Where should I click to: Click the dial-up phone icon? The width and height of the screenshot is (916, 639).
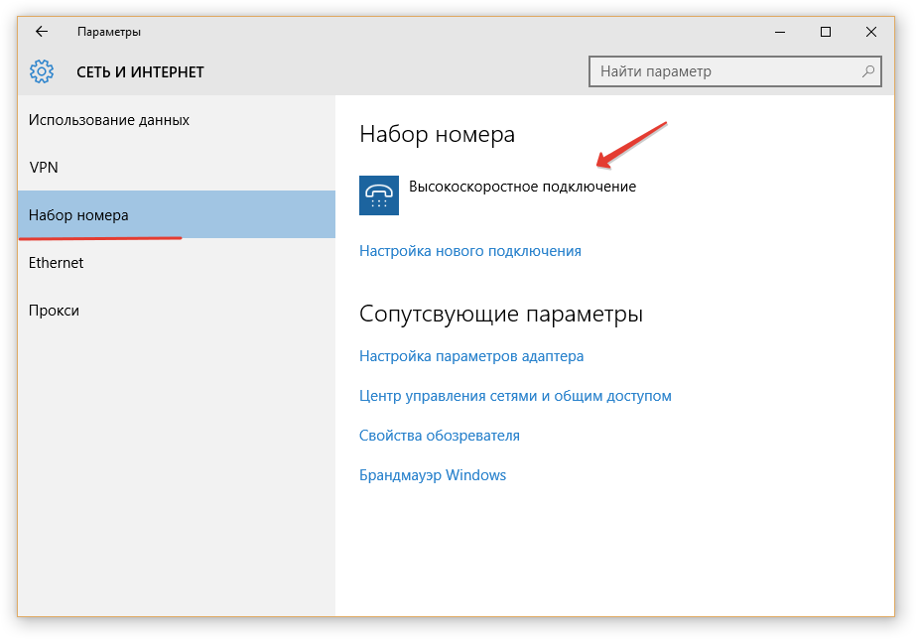point(378,195)
